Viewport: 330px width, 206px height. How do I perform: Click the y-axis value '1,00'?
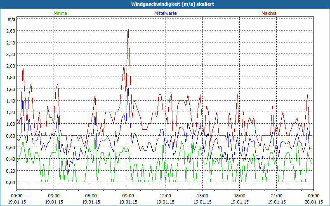[11, 124]
